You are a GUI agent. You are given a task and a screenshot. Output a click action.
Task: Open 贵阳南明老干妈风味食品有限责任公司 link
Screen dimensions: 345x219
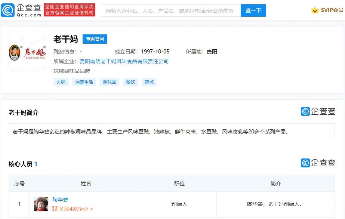point(124,61)
